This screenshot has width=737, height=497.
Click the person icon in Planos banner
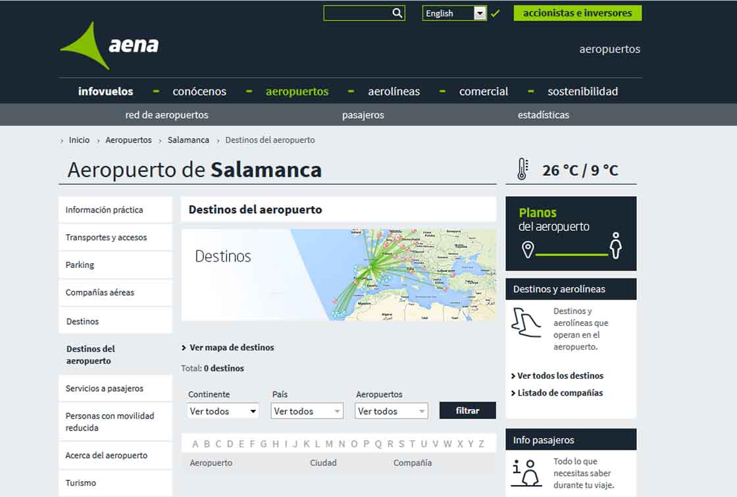(616, 246)
